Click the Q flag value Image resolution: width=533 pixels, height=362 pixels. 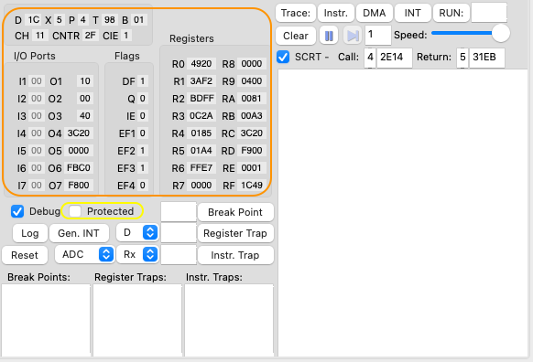point(143,99)
